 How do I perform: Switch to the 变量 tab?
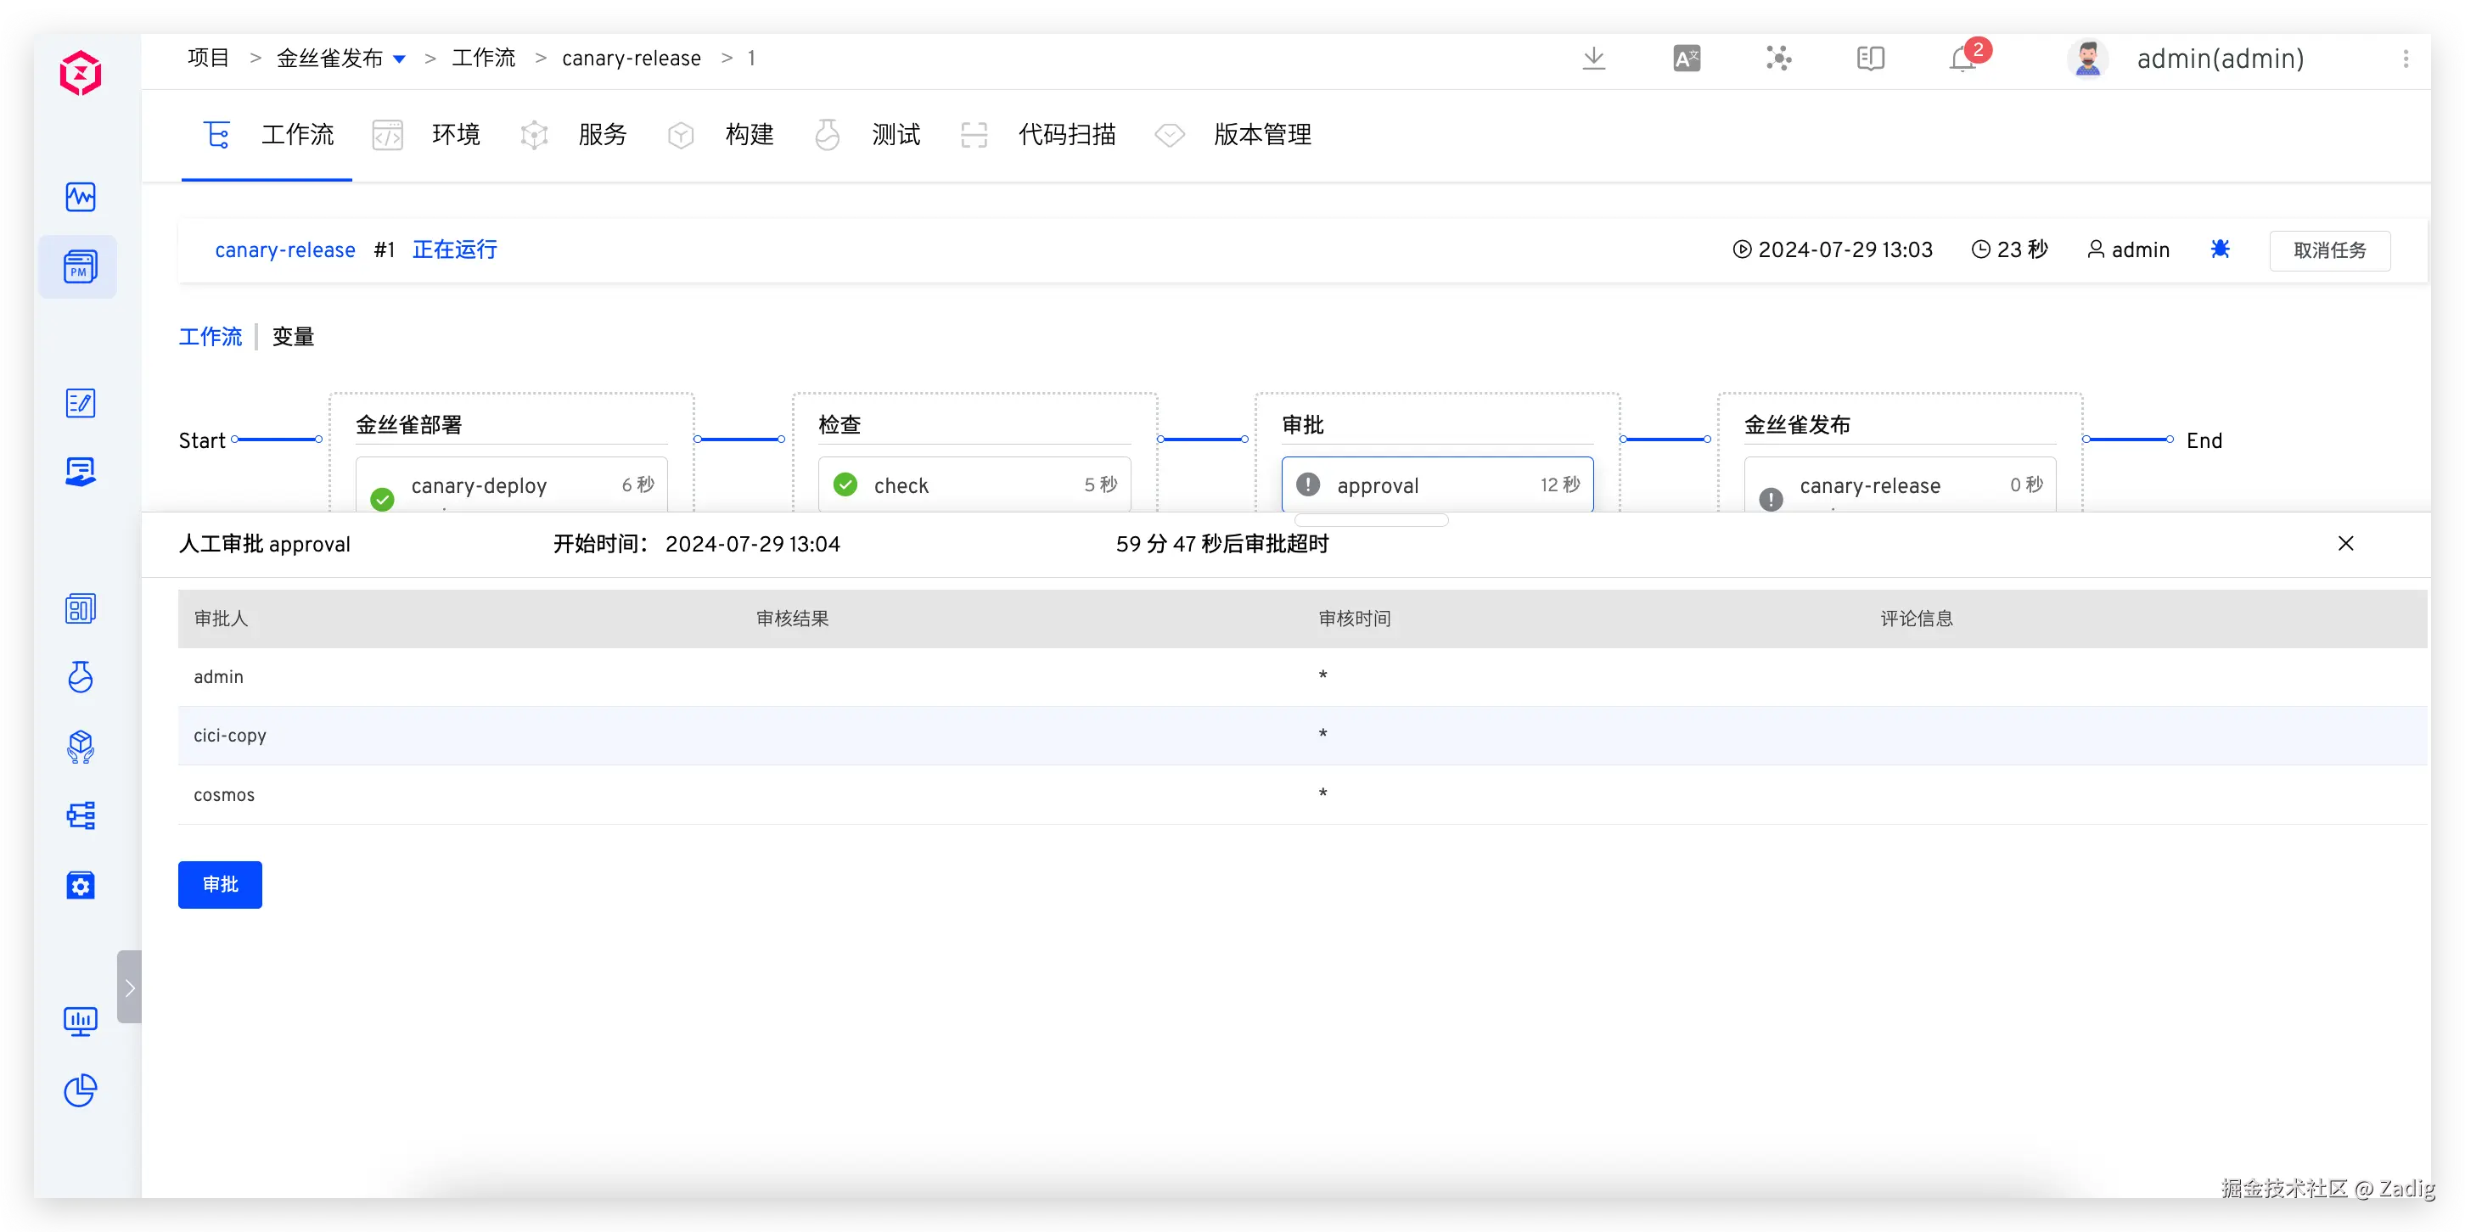pyautogui.click(x=293, y=337)
